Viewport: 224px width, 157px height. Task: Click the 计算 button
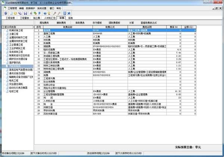point(131,23)
